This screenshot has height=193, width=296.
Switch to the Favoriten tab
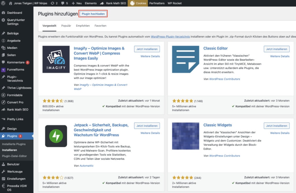click(100, 26)
